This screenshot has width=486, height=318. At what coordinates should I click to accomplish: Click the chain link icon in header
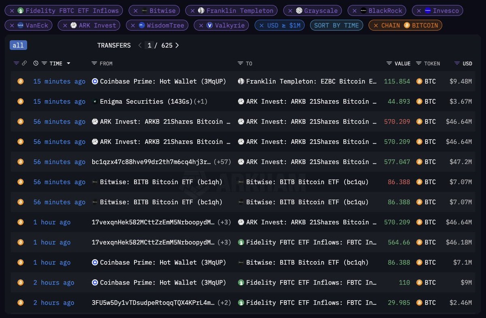coord(24,63)
